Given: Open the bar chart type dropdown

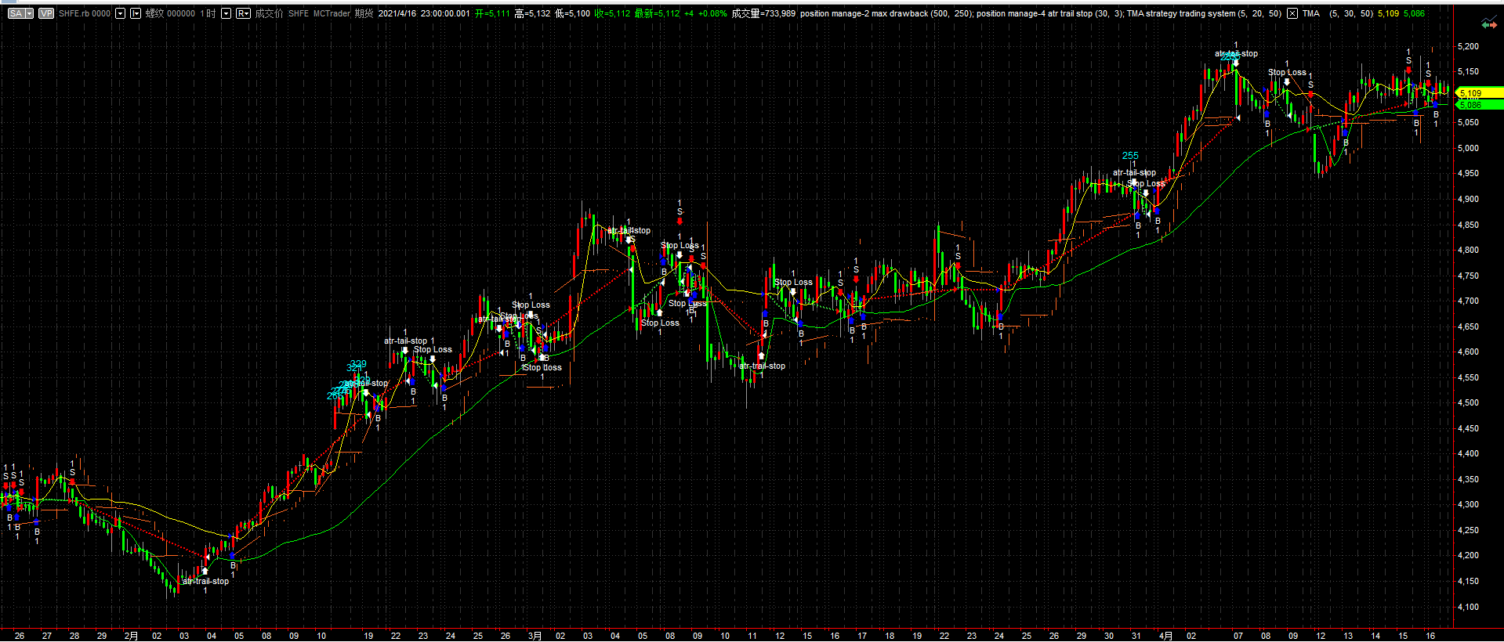Looking at the screenshot, I should (x=136, y=13).
